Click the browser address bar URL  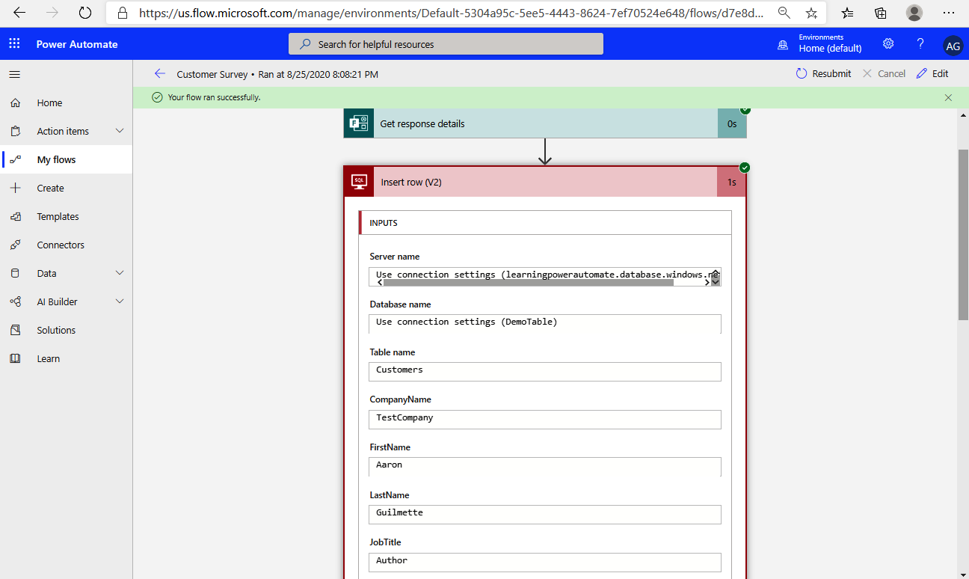point(451,13)
